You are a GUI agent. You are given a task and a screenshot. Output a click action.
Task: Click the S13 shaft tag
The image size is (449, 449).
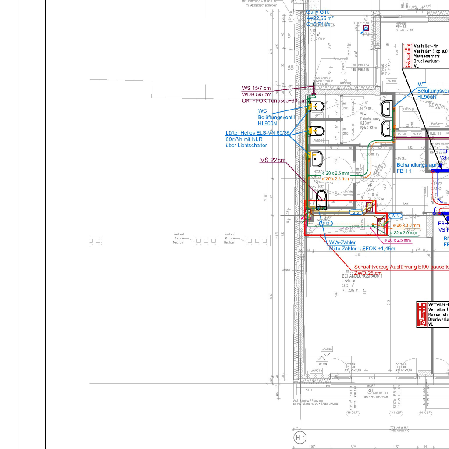pyautogui.click(x=395, y=216)
